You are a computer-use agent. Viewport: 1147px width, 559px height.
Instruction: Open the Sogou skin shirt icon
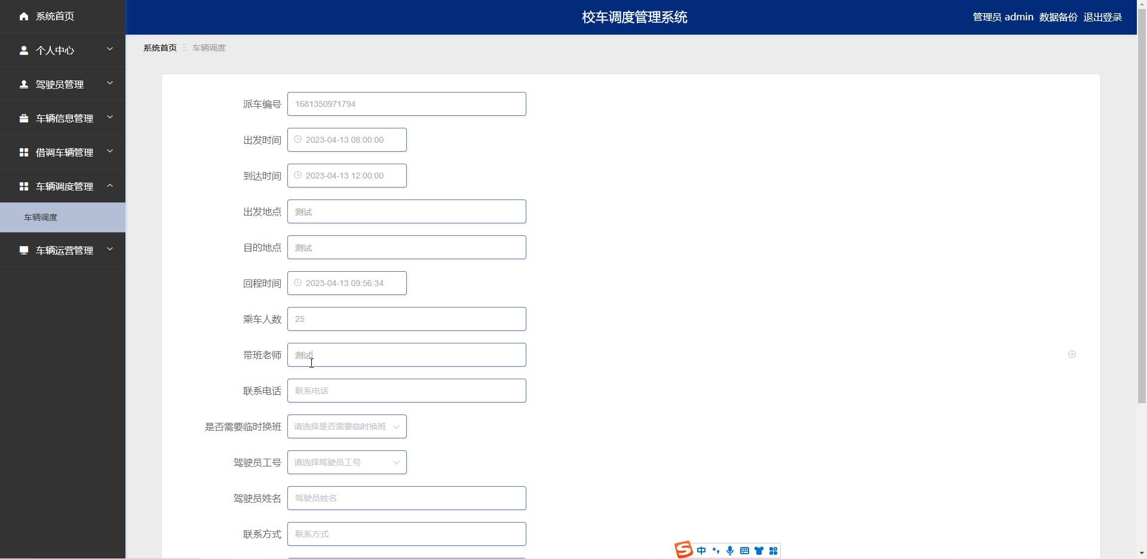point(759,550)
